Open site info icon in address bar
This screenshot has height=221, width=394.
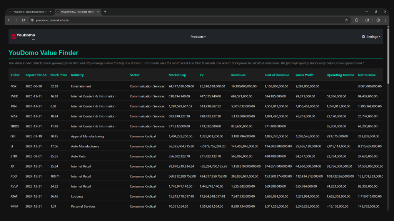click(x=32, y=20)
